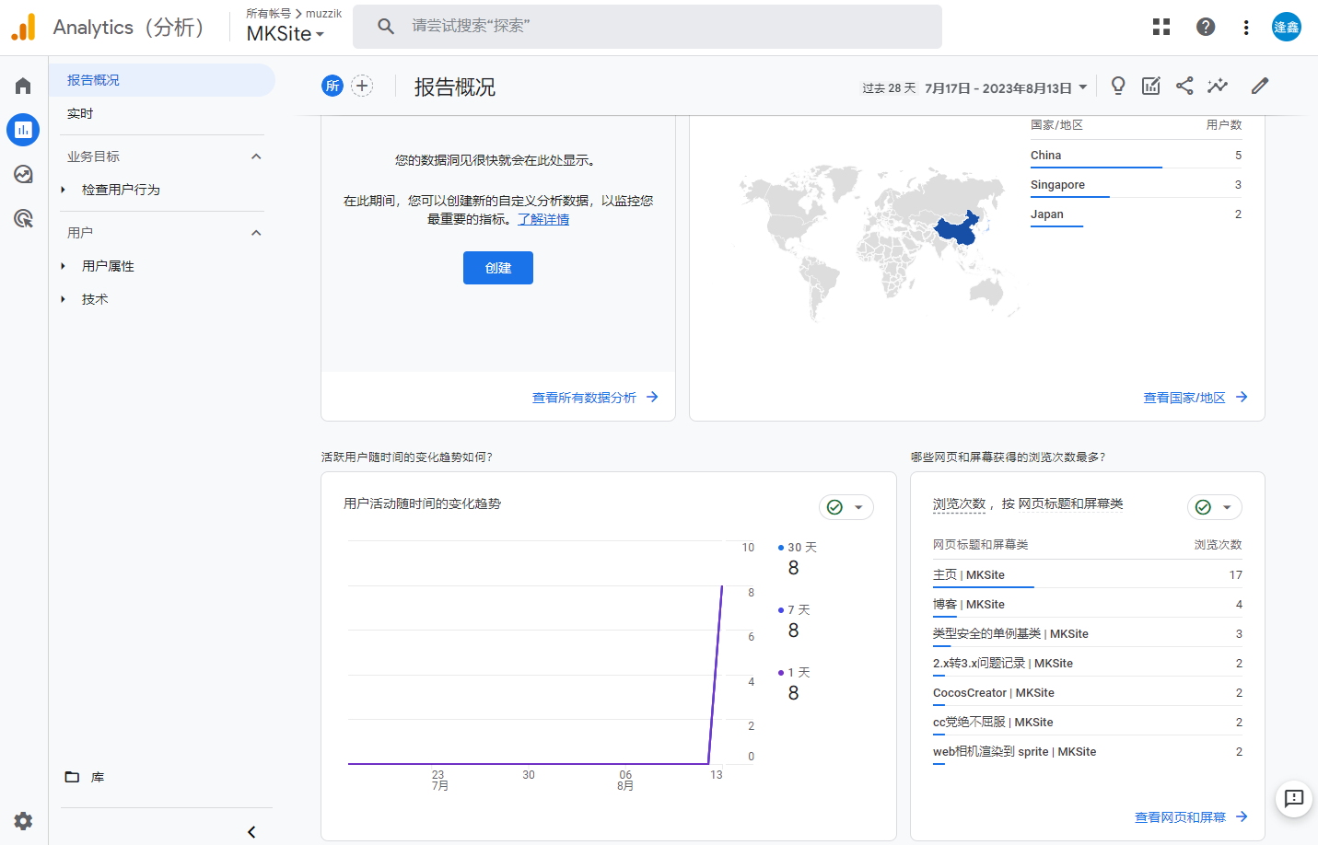Open the Google Analytics logo home
The height and width of the screenshot is (845, 1318).
coord(23,28)
